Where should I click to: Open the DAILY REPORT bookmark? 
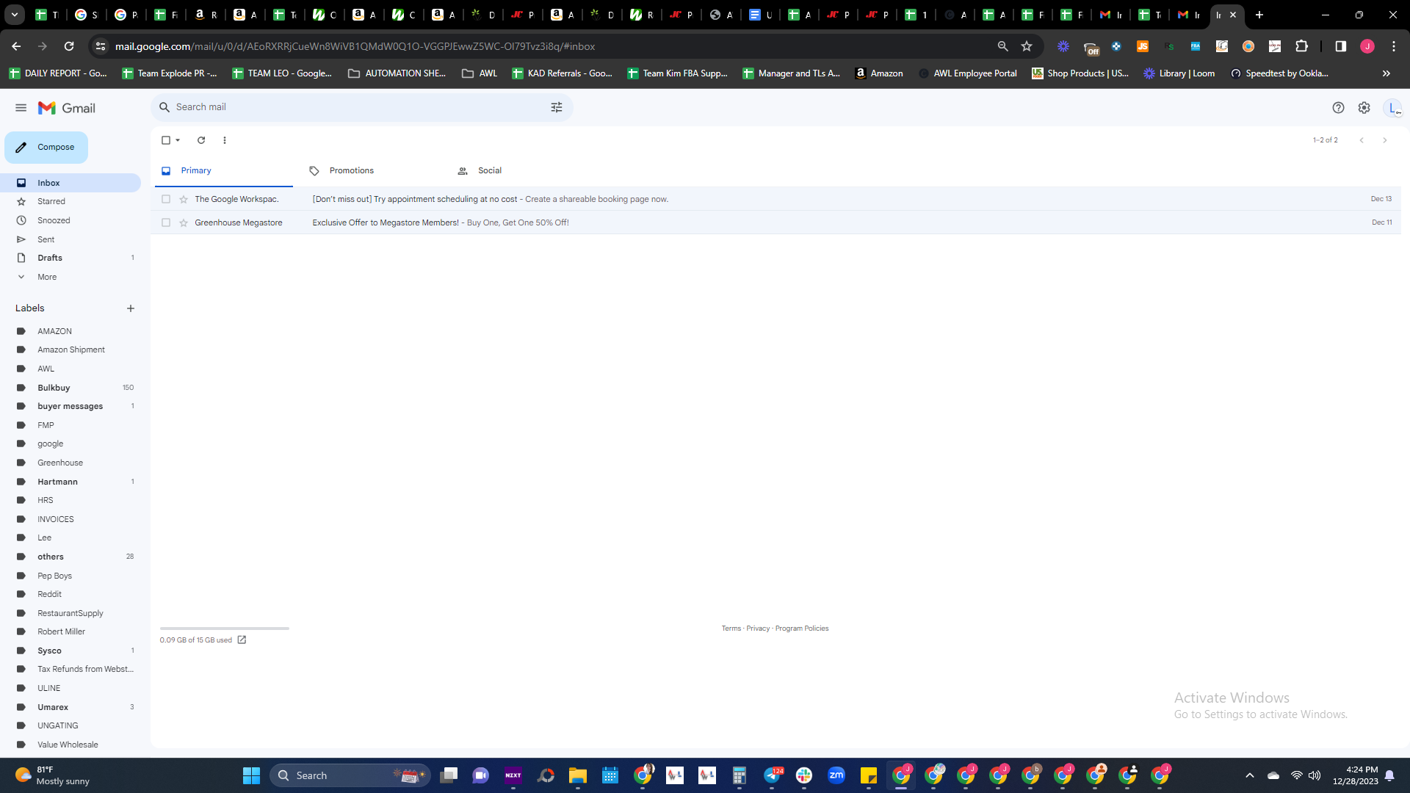pyautogui.click(x=58, y=73)
